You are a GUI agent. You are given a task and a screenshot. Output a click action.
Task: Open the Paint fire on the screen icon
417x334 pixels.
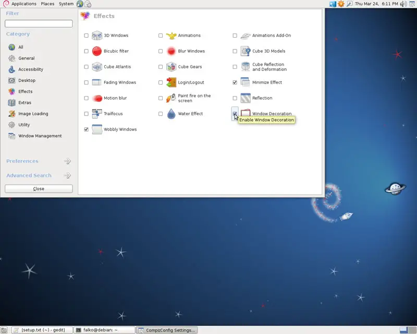(x=171, y=98)
